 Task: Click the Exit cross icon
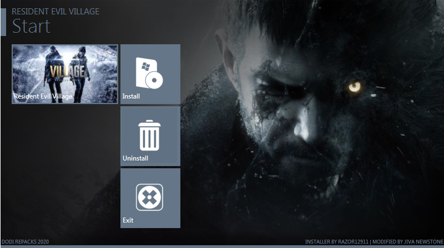click(149, 197)
